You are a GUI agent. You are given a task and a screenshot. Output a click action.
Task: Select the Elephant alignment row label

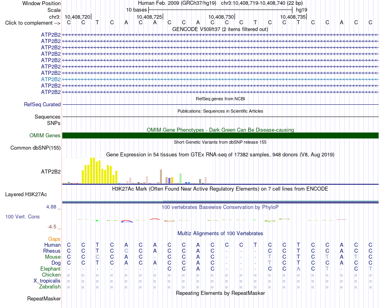click(50, 269)
